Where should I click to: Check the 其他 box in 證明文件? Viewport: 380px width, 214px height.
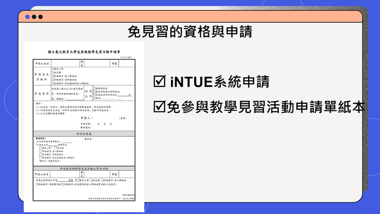tap(94, 98)
